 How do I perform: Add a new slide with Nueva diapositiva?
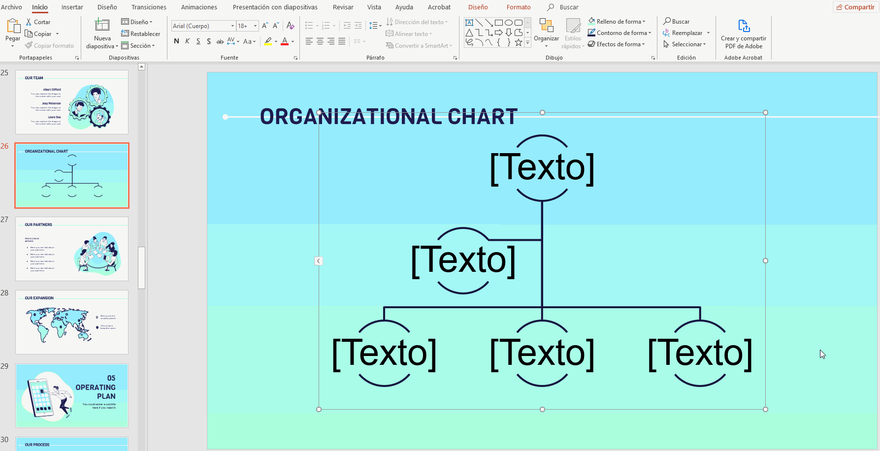(102, 33)
